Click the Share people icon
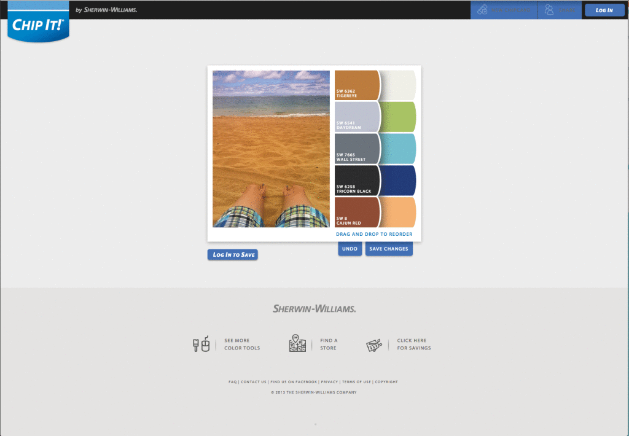Viewport: 629px width, 436px height. (549, 10)
